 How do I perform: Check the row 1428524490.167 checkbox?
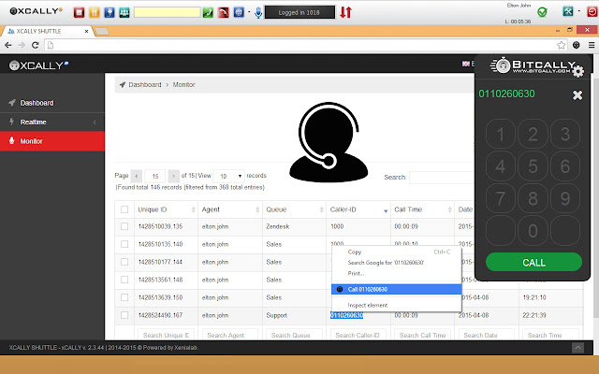click(124, 315)
